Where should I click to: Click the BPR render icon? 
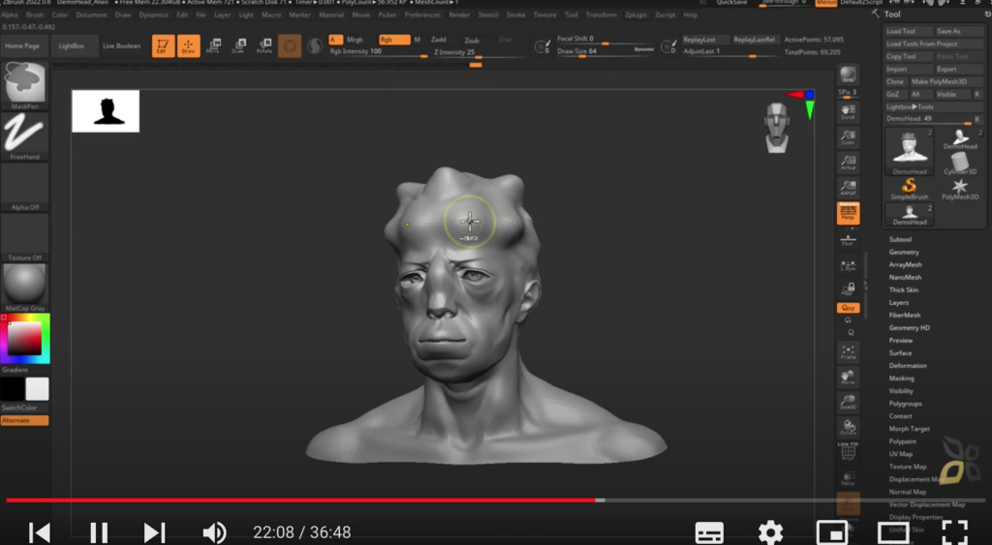(x=848, y=75)
